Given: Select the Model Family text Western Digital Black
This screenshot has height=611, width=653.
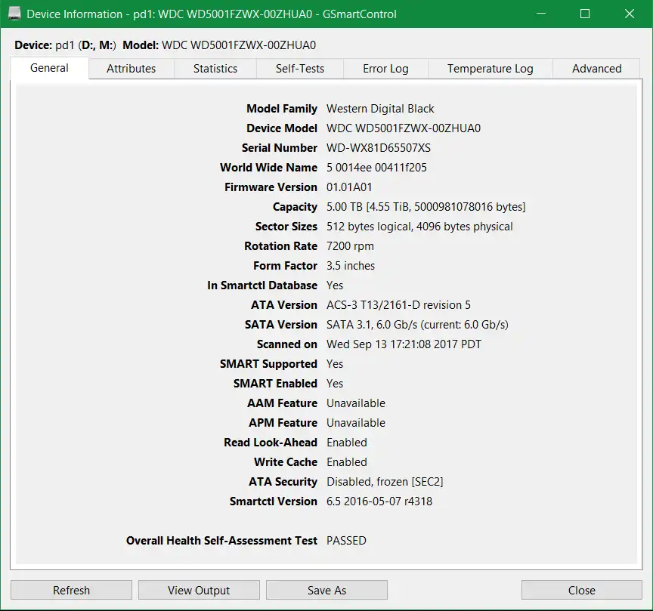Looking at the screenshot, I should coord(379,108).
